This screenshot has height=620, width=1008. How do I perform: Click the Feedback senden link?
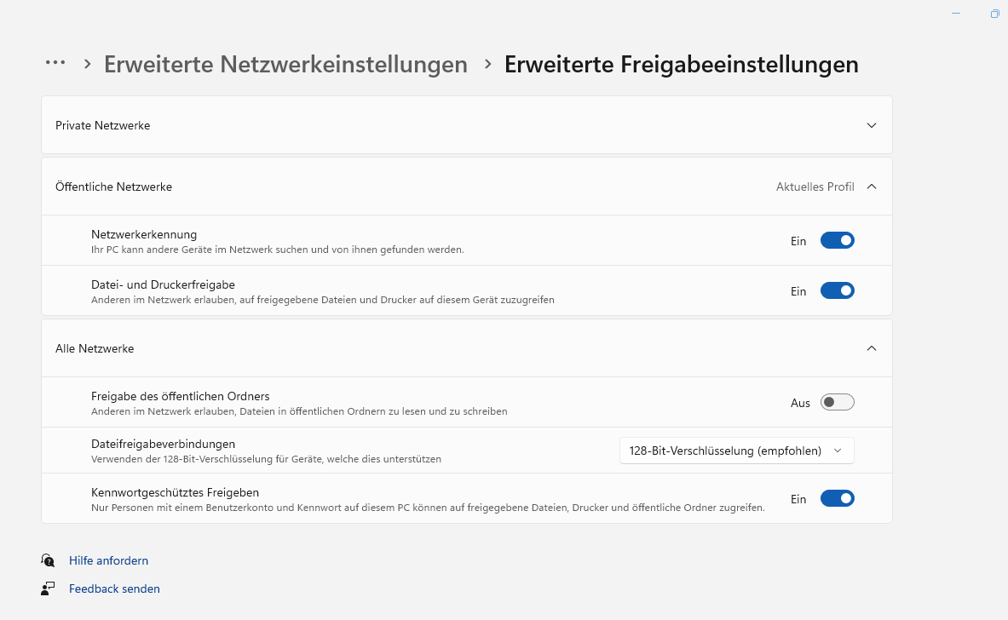[x=114, y=588]
